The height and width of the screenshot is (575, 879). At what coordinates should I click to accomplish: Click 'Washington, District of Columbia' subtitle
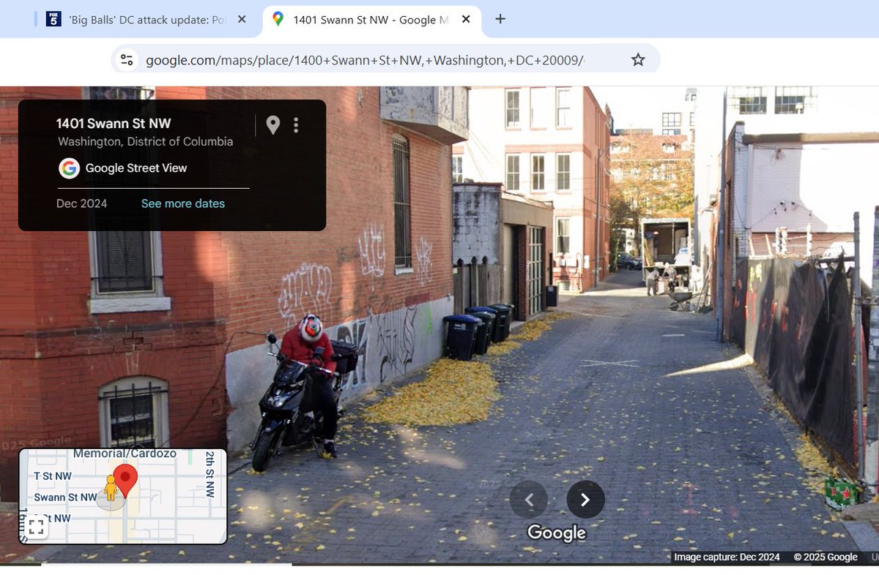146,142
